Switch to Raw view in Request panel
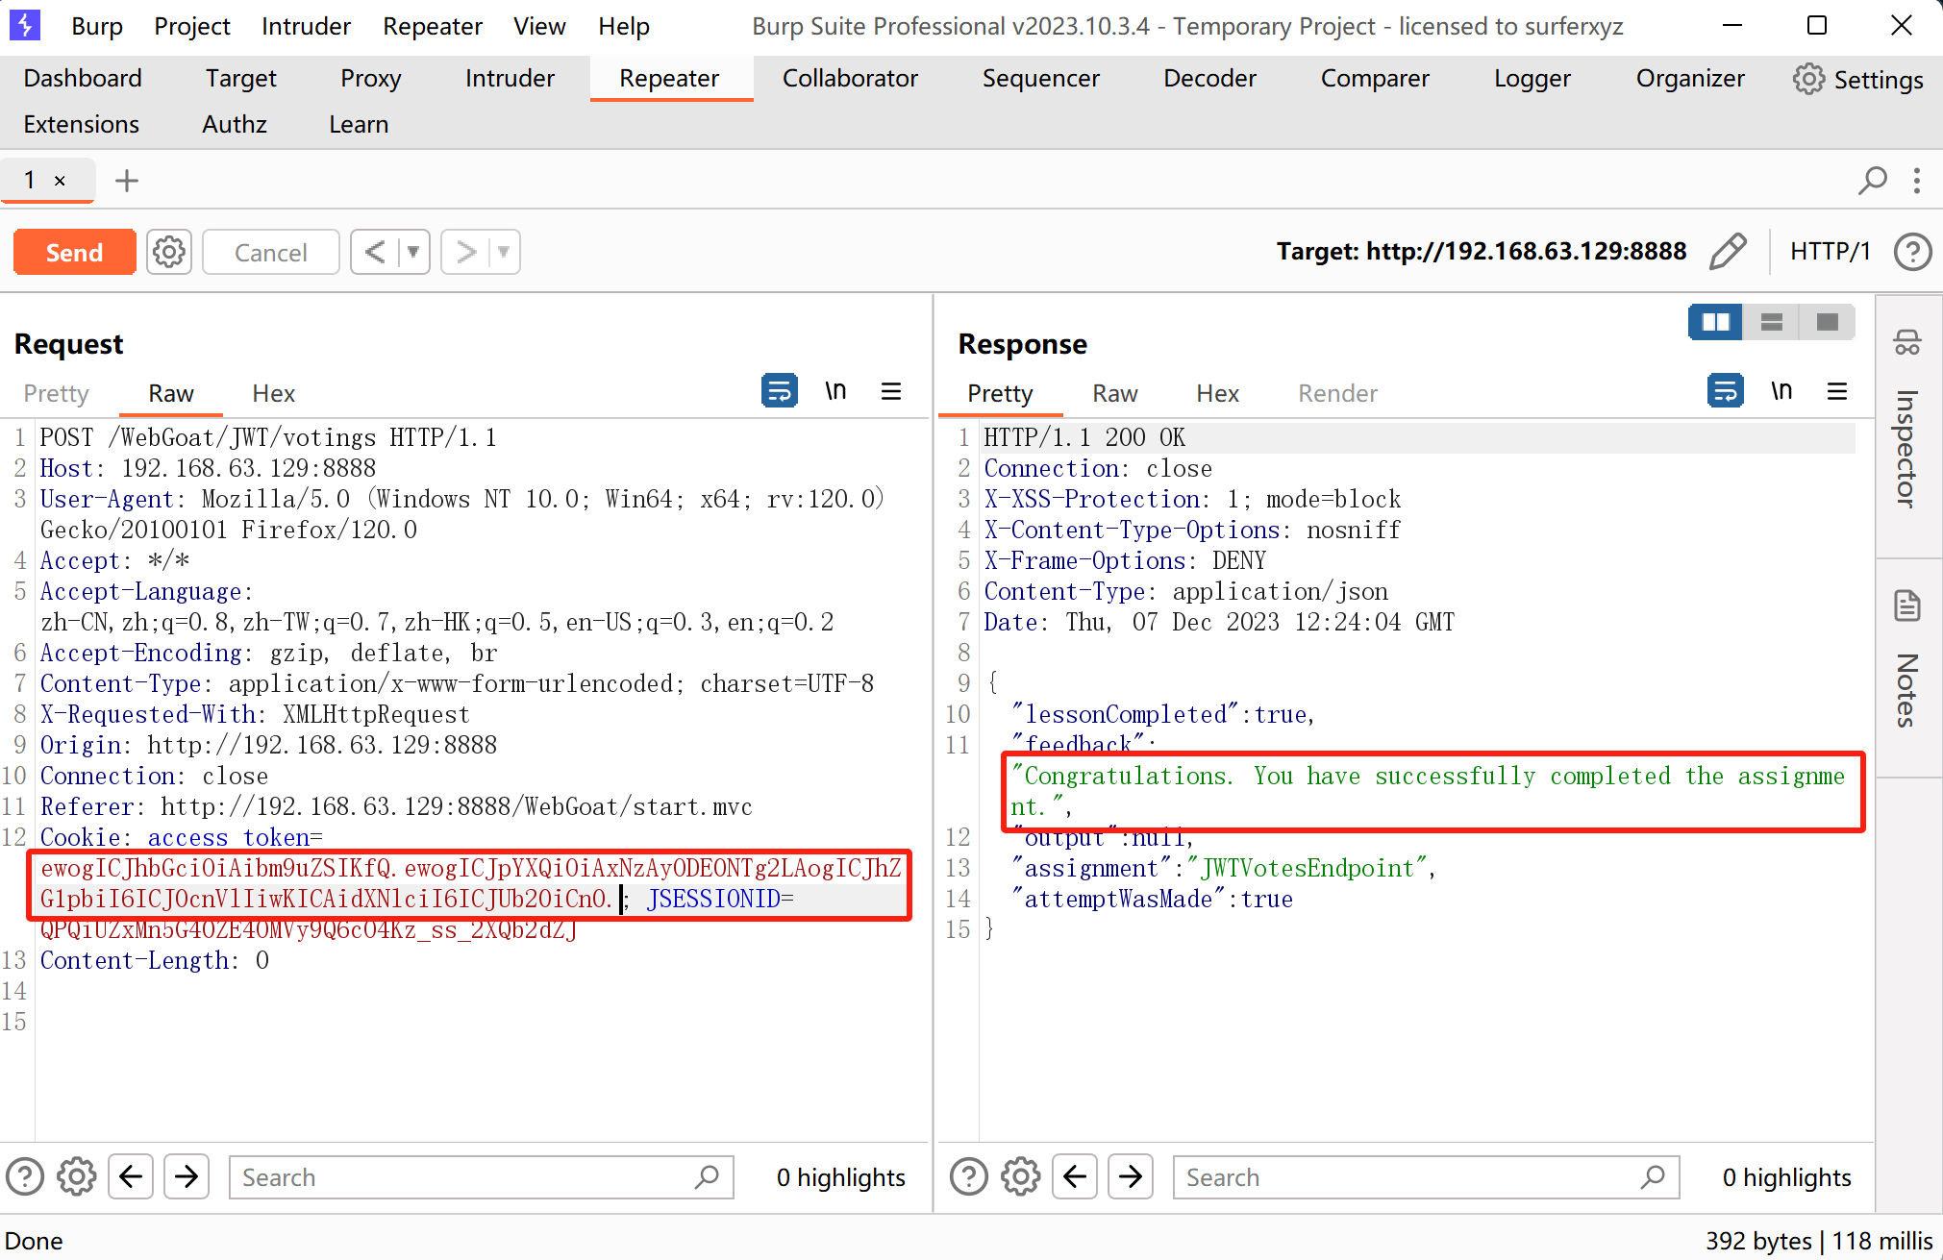This screenshot has width=1943, height=1260. 170,392
